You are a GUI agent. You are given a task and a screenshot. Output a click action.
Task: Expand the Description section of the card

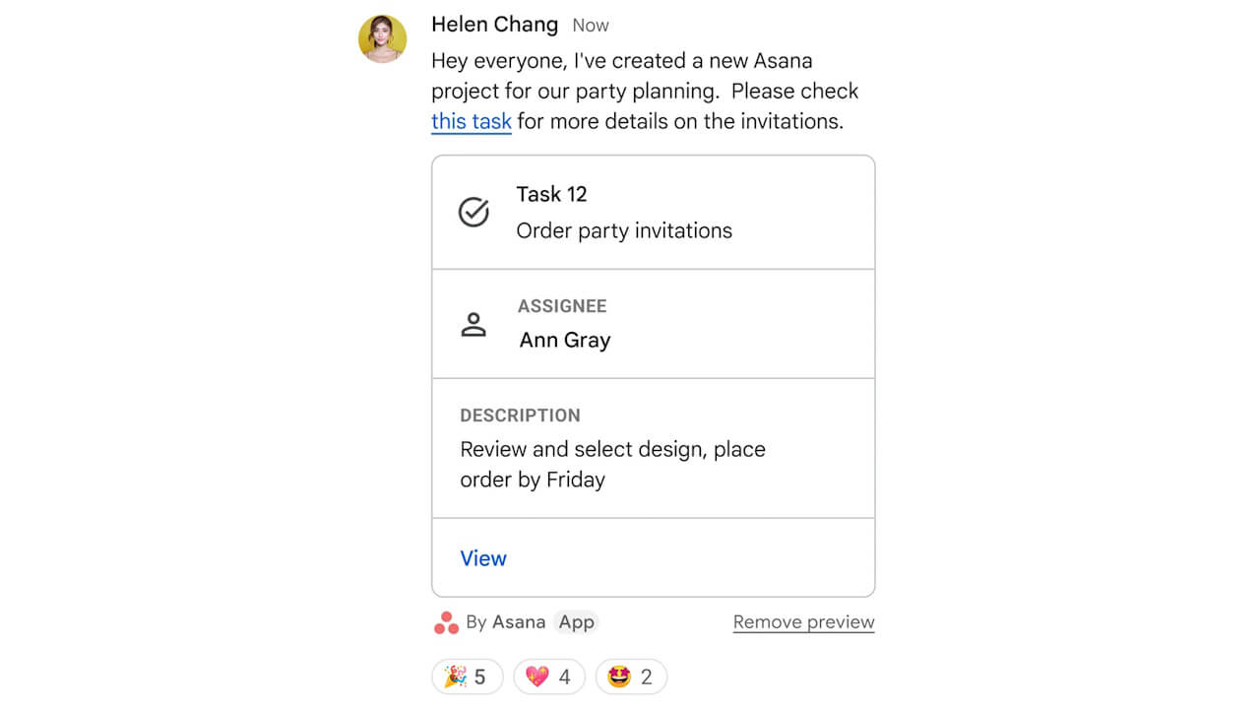coord(653,448)
